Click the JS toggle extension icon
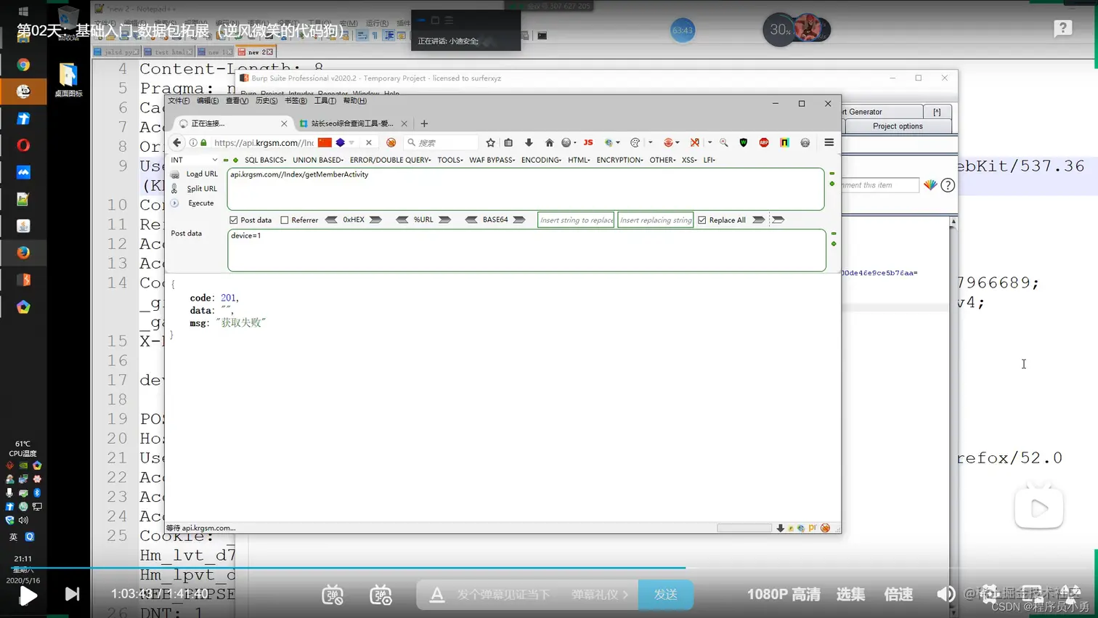Screen dimensions: 1098x618 pos(588,142)
